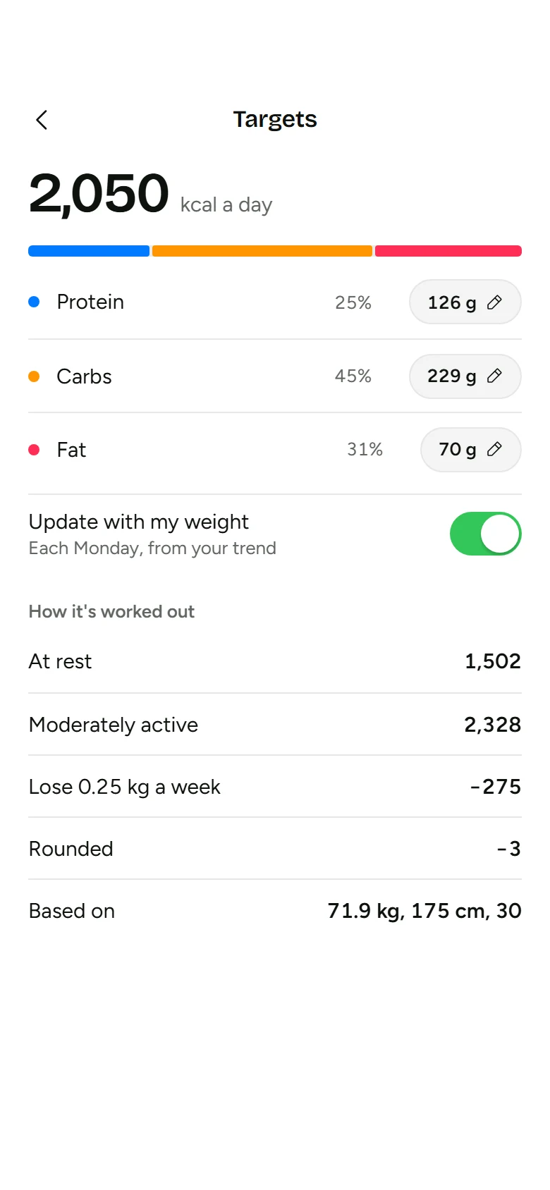Open the Moderately active row
The height and width of the screenshot is (1190, 550).
point(275,725)
